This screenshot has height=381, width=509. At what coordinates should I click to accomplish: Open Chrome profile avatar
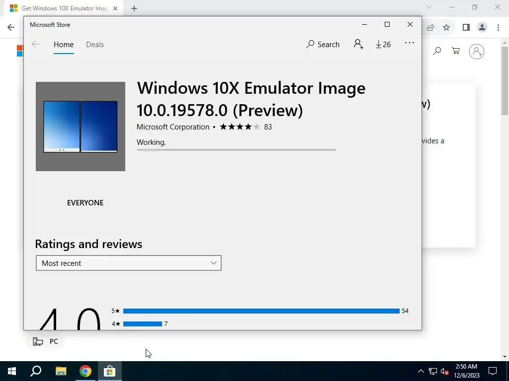(x=482, y=28)
